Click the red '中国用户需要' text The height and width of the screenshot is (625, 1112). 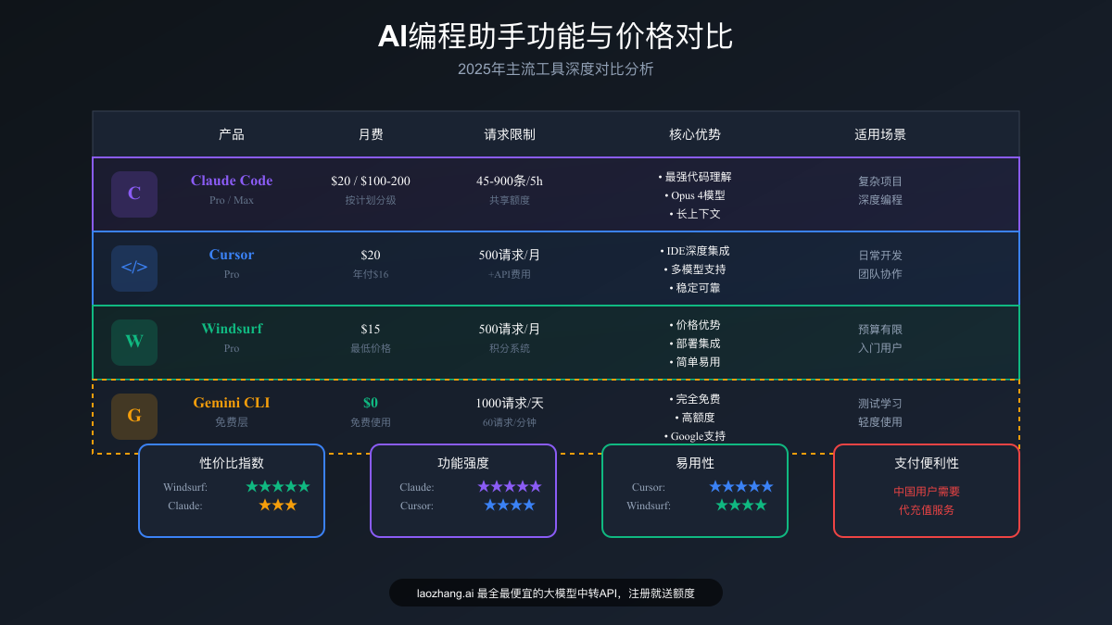pyautogui.click(x=927, y=492)
